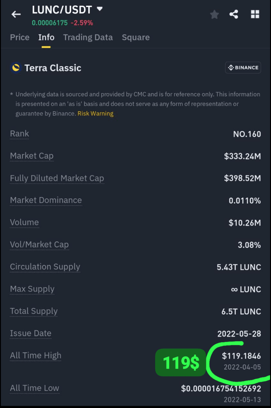Select the Trading Data tab
Image resolution: width=271 pixels, height=408 pixels.
click(88, 38)
